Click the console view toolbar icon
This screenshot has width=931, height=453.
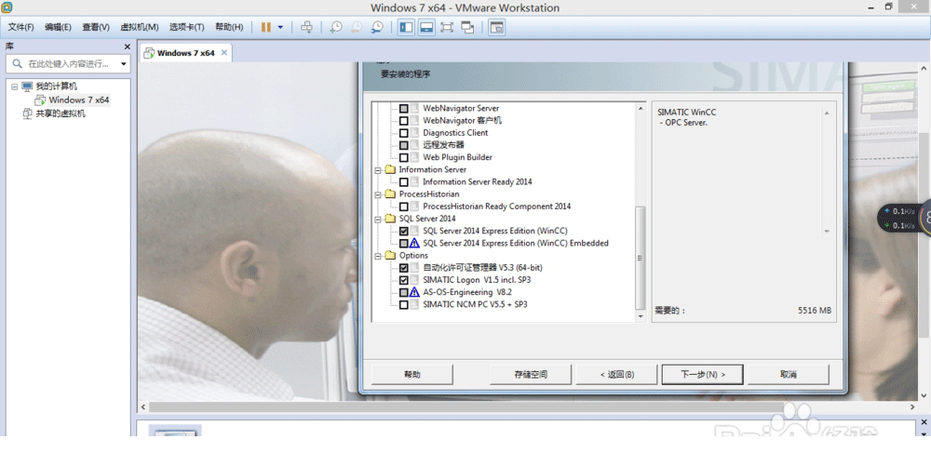point(497,27)
